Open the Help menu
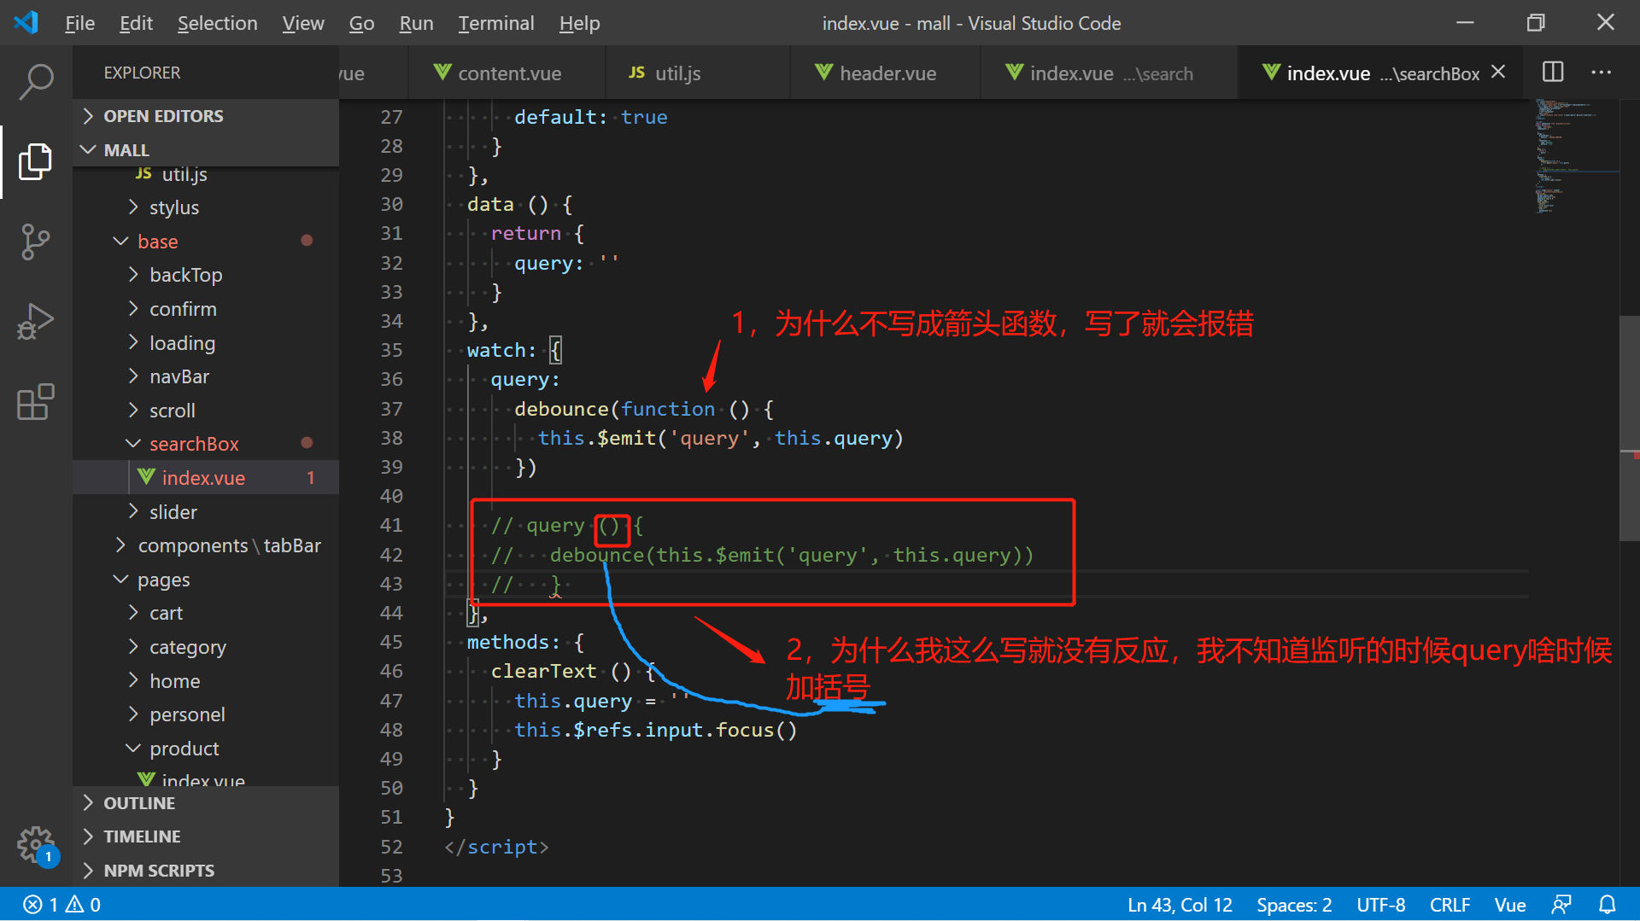This screenshot has height=921, width=1640. (x=579, y=23)
